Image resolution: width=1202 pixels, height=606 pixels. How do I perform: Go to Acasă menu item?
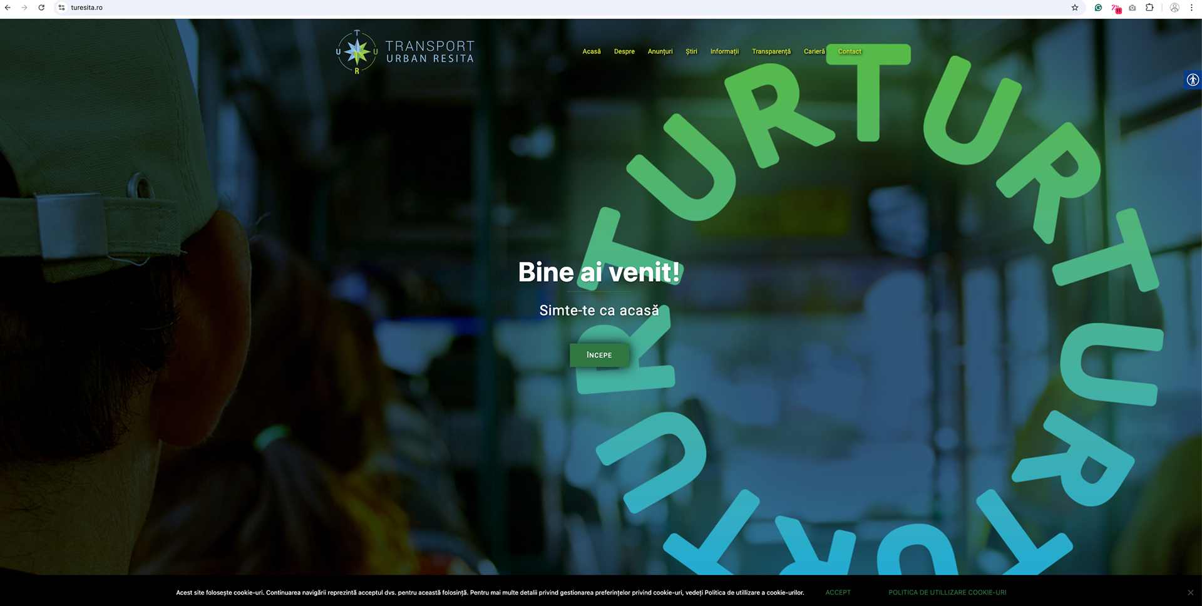tap(592, 51)
